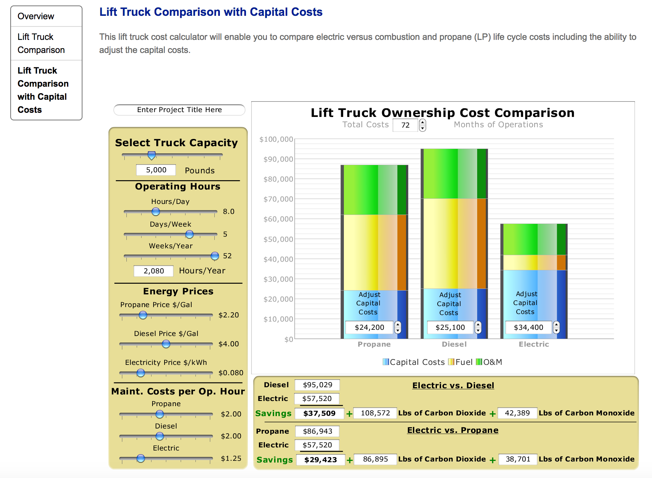Click the Electric x-axis label under chart

pyautogui.click(x=534, y=344)
